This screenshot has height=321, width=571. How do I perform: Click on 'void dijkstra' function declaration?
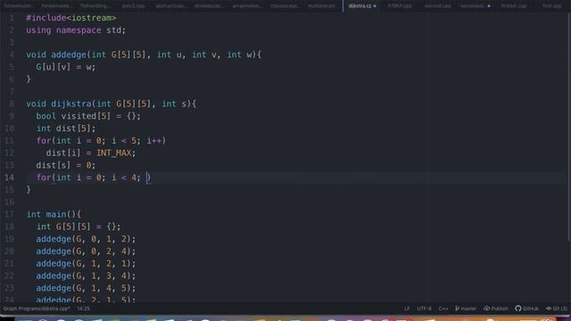tap(111, 104)
